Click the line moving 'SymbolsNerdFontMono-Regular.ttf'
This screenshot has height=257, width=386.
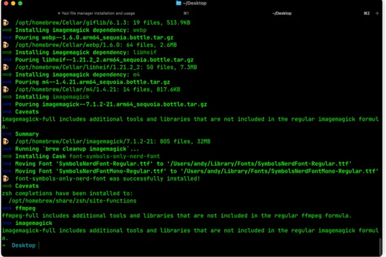(197, 171)
